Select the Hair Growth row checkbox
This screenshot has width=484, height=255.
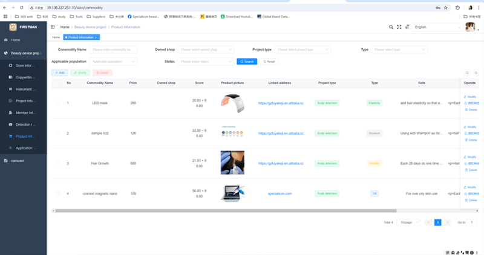pos(58,163)
